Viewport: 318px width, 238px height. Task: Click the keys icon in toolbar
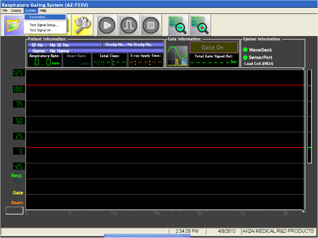pos(81,24)
